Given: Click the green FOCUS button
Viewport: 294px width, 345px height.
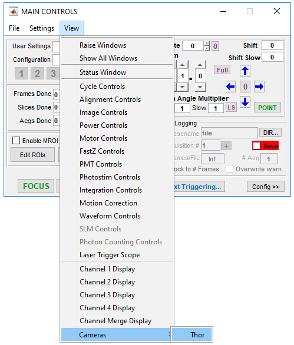Looking at the screenshot, I should [36, 186].
